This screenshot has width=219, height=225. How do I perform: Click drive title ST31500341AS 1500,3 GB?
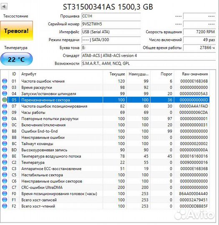(x=108, y=7)
